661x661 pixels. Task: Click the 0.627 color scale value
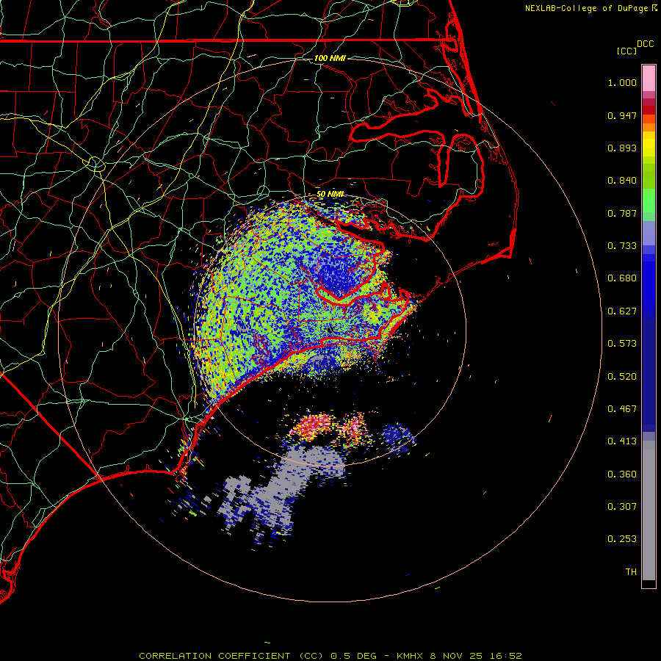(x=622, y=311)
